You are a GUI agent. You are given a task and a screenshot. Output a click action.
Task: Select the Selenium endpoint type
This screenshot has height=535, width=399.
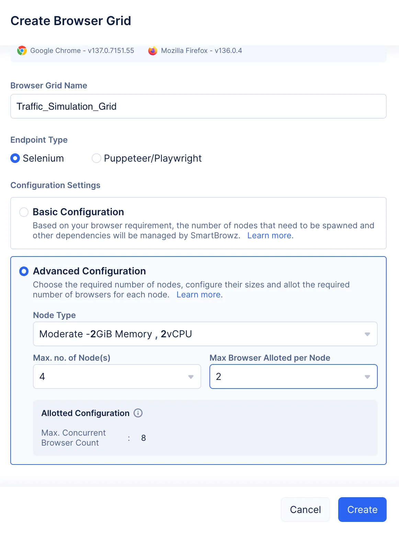tap(15, 158)
